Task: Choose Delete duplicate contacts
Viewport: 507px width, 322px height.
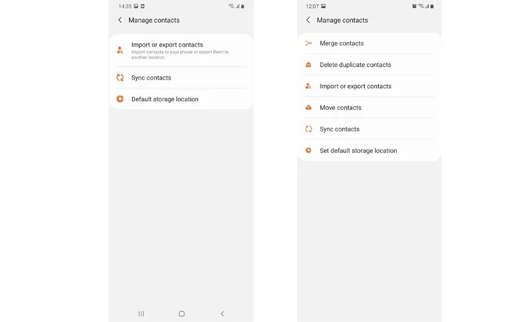Action: point(369,65)
